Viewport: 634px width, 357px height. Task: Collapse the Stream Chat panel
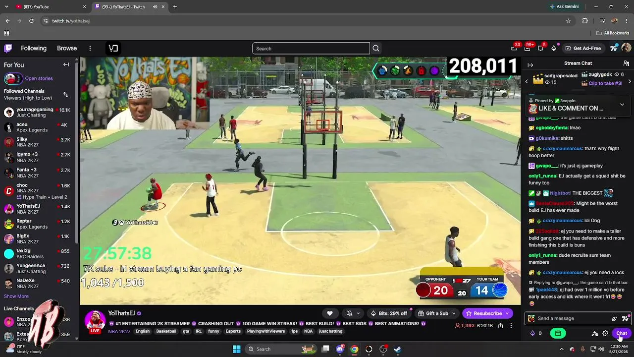point(530,65)
